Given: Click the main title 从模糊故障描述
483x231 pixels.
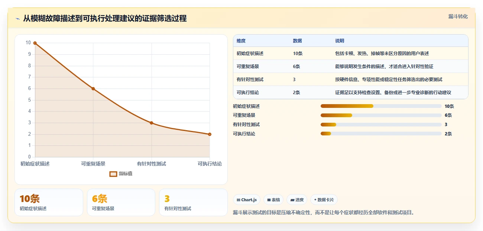Looking at the screenshot, I should [x=105, y=19].
